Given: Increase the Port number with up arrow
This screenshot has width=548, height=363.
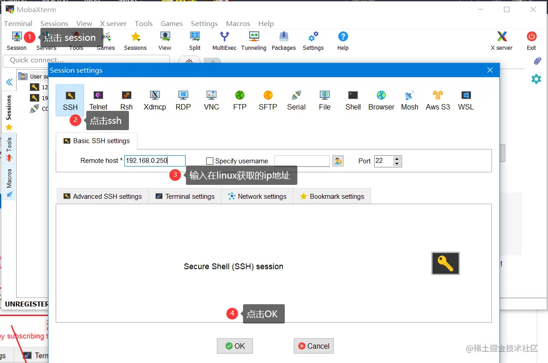Looking at the screenshot, I should (x=397, y=158).
